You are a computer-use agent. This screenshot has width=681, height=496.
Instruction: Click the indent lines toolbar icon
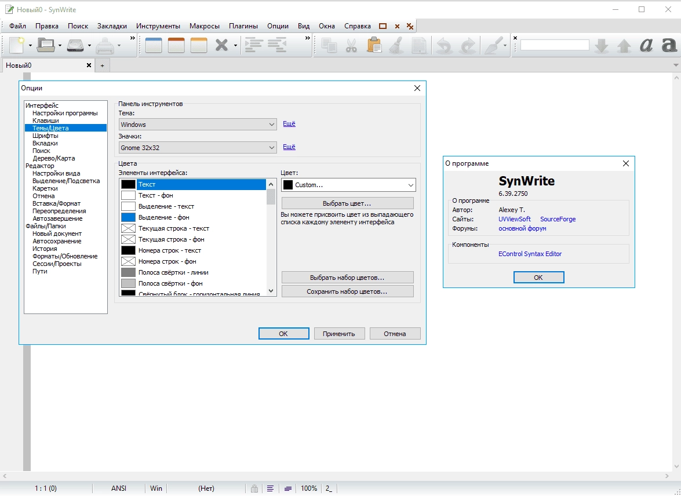point(254,45)
